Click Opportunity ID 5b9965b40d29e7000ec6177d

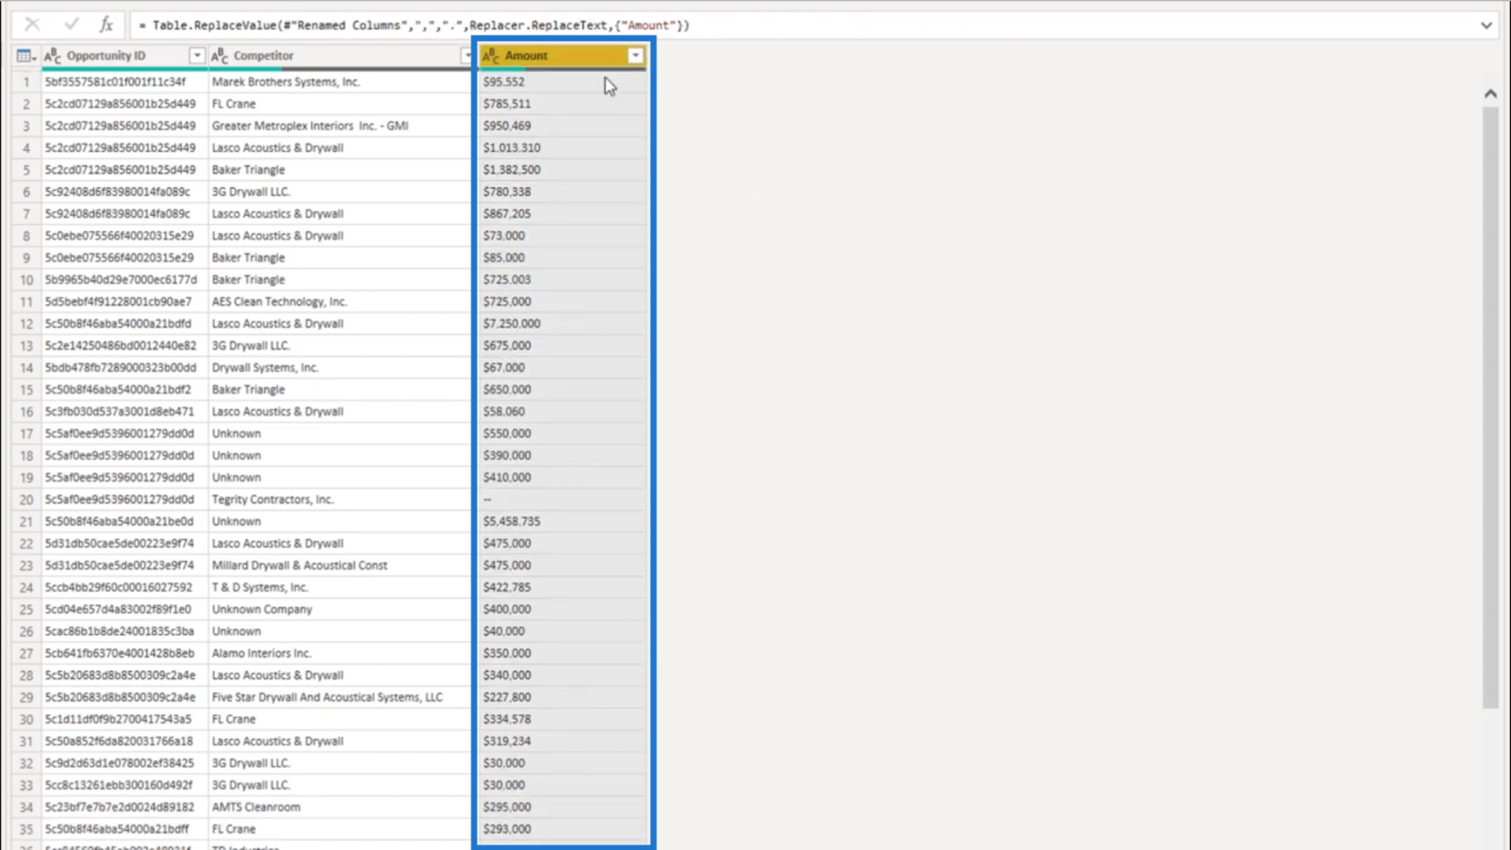pyautogui.click(x=121, y=280)
